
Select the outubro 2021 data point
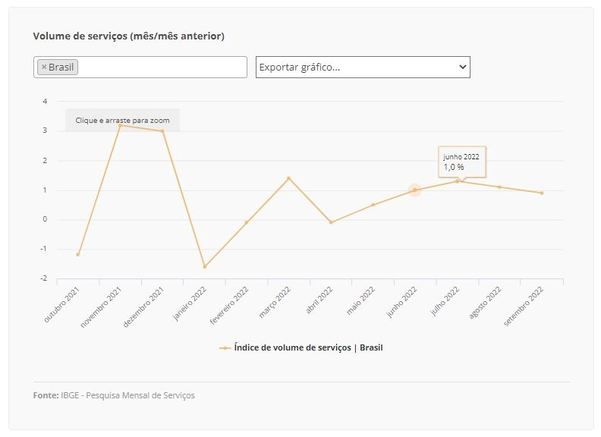(x=78, y=254)
